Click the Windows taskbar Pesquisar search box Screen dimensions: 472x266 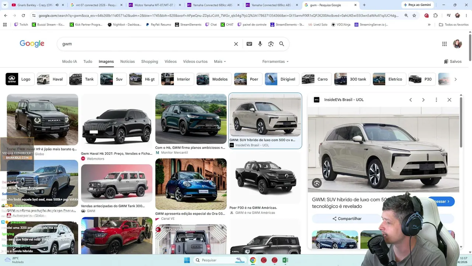tap(220, 260)
